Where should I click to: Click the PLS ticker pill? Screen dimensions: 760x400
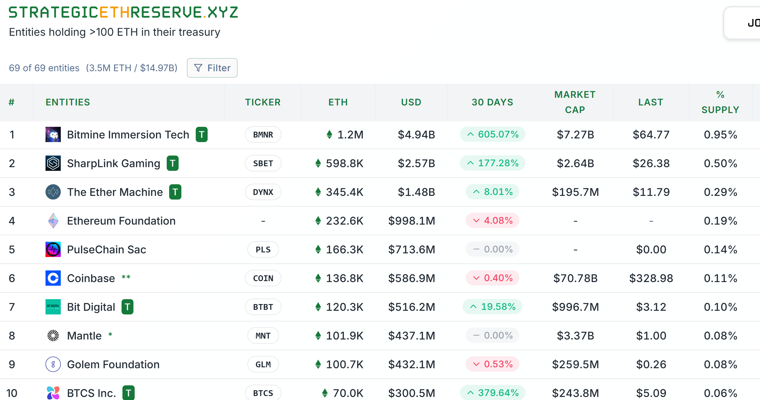click(x=263, y=249)
